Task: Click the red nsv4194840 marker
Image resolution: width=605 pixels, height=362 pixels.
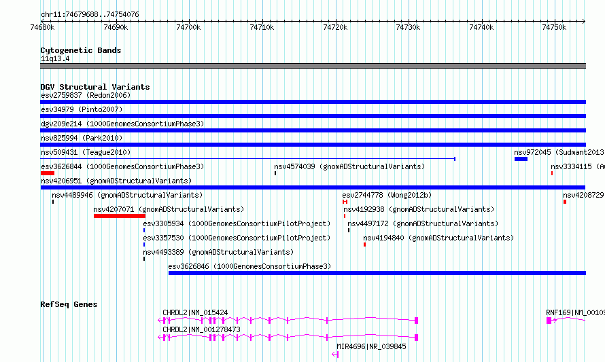Action: (x=364, y=245)
